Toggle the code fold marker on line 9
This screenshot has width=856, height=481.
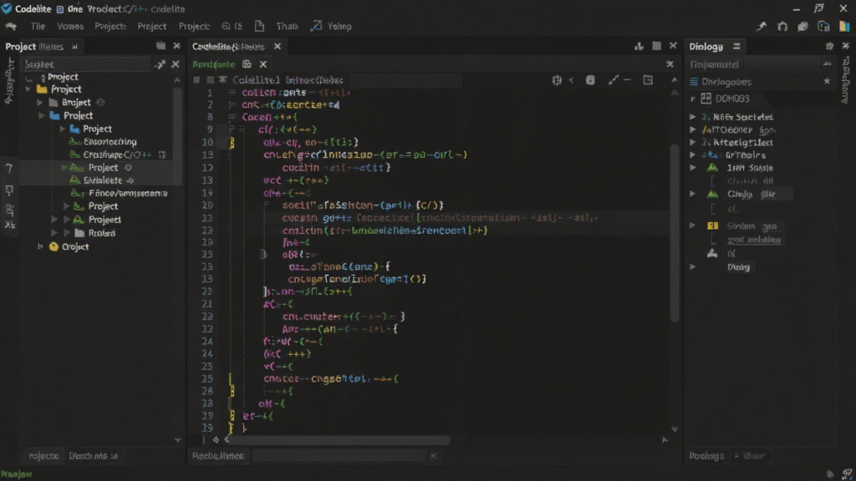point(232,129)
